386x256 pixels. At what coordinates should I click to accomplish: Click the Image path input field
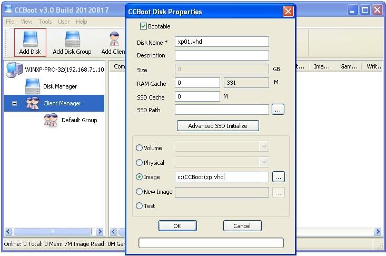(x=222, y=177)
